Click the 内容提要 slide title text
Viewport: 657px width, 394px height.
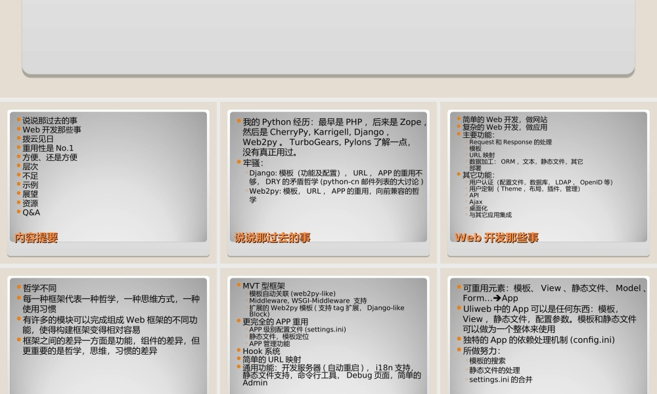(x=36, y=237)
